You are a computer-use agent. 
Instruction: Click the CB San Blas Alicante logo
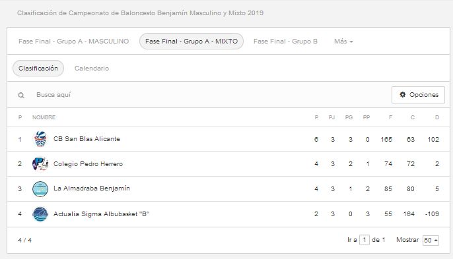[40, 139]
